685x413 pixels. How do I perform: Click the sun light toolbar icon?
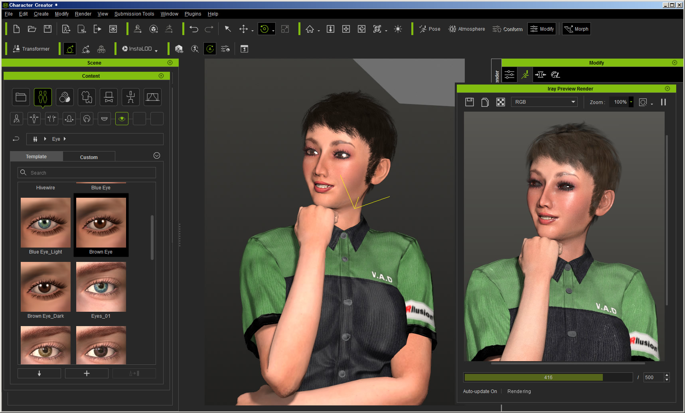click(398, 29)
